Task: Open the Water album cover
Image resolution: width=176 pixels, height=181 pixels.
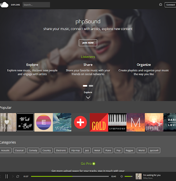Action: 62,122
